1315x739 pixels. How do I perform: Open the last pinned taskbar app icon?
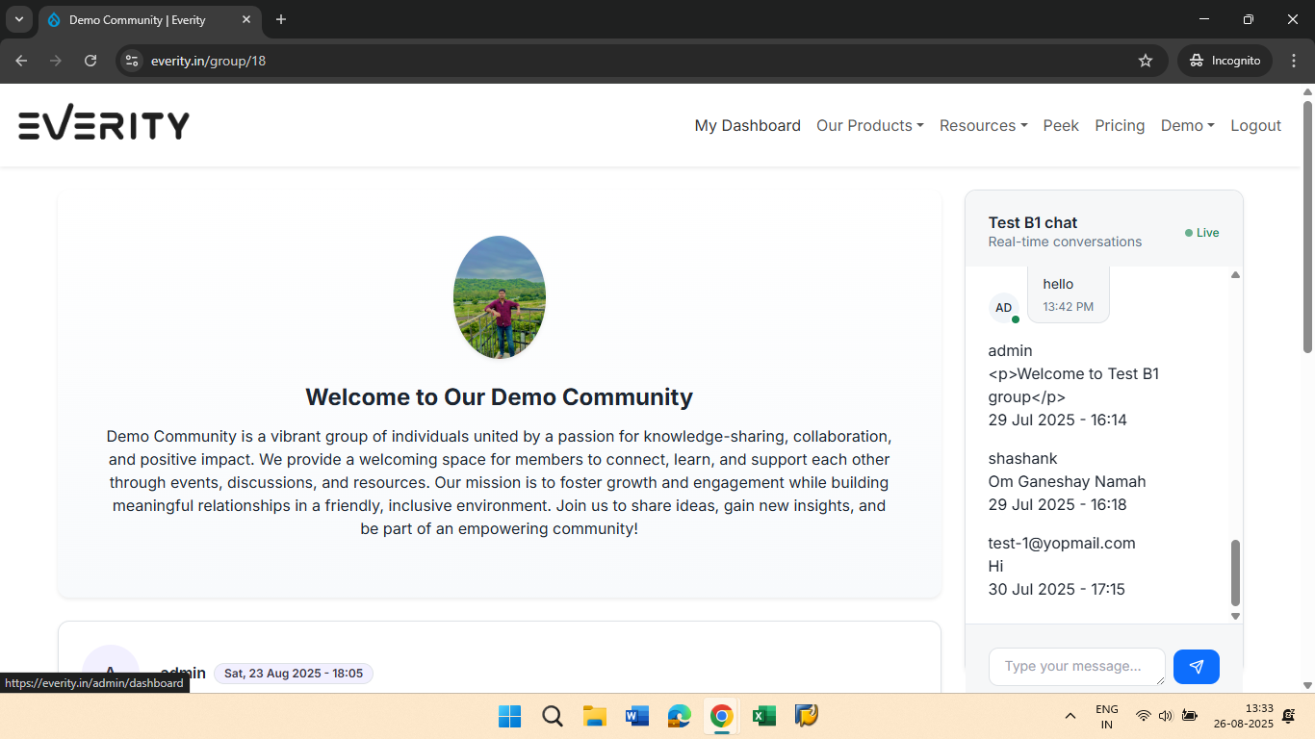pyautogui.click(x=807, y=716)
